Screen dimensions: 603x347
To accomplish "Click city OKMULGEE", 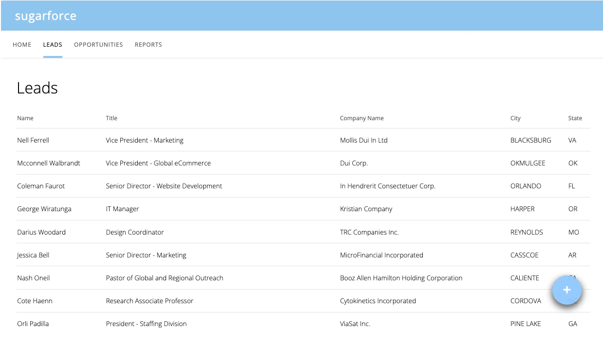I will click(528, 163).
